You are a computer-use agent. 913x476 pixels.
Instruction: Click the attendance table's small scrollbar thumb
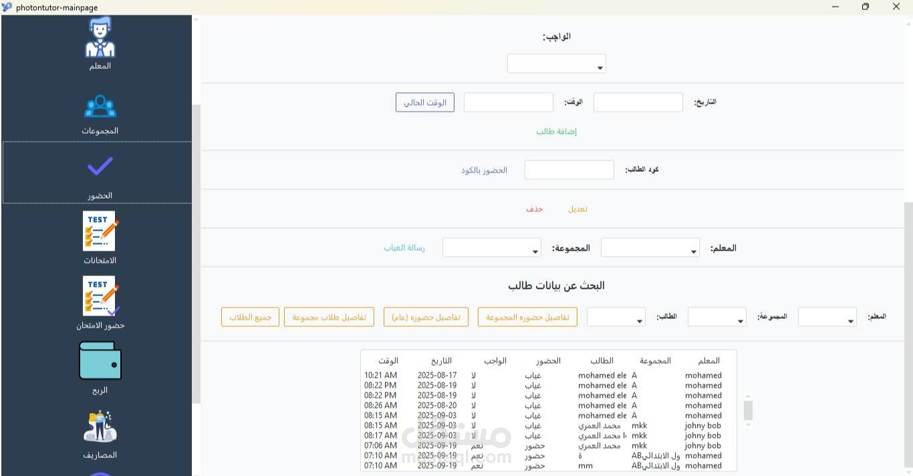pos(748,410)
